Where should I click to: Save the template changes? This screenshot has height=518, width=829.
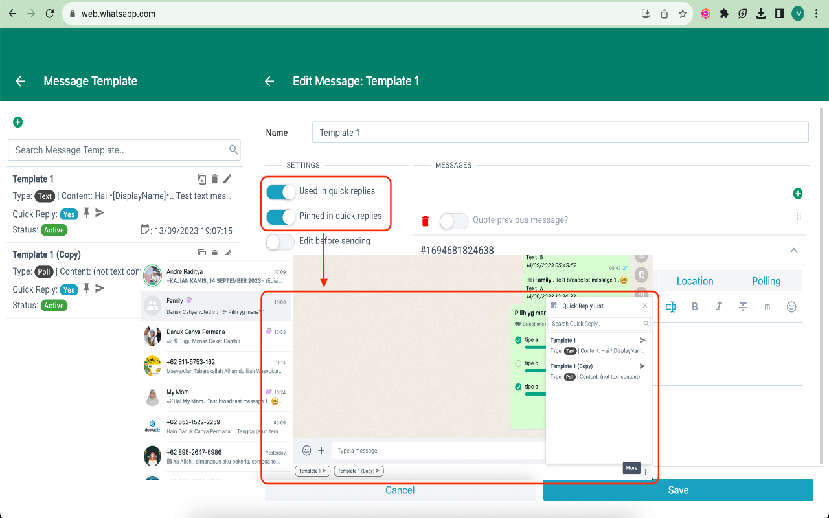[x=678, y=490]
